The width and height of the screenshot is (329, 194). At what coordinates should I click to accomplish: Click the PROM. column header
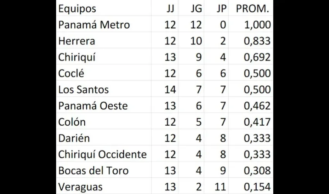pyautogui.click(x=251, y=9)
